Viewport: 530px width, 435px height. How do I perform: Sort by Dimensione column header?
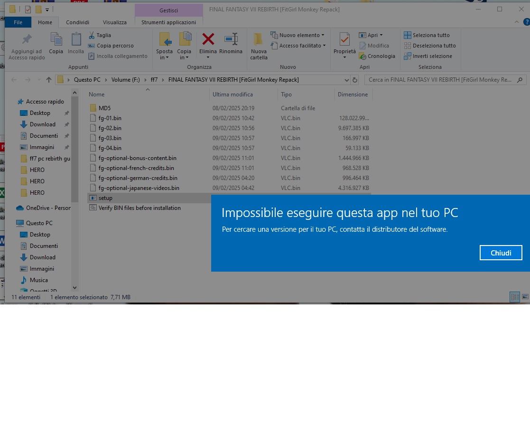(353, 95)
